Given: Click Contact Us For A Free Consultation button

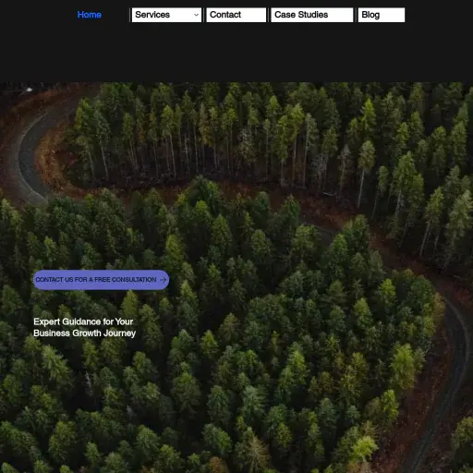Looking at the screenshot, I should pyautogui.click(x=101, y=280).
